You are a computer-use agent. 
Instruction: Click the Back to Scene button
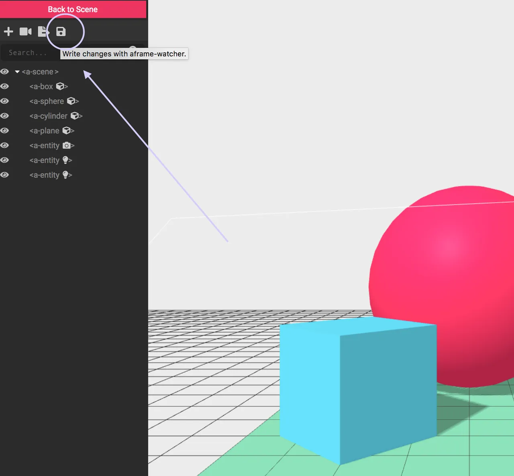coord(73,9)
